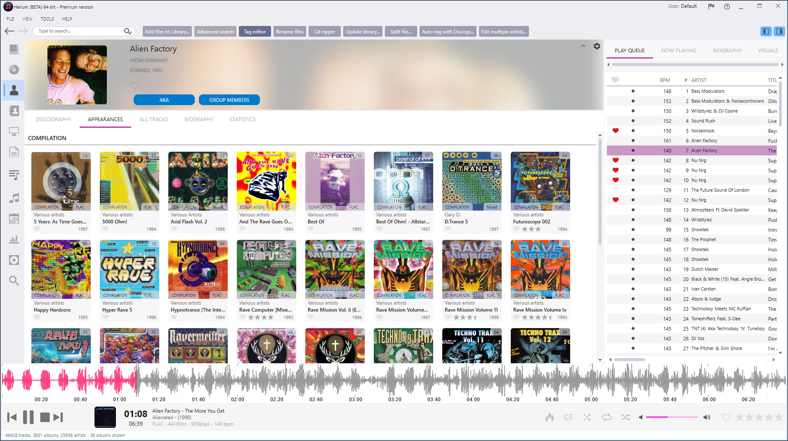Toggle shuffle in the player bar
Screen dimensions: 788x441
(x=625, y=417)
